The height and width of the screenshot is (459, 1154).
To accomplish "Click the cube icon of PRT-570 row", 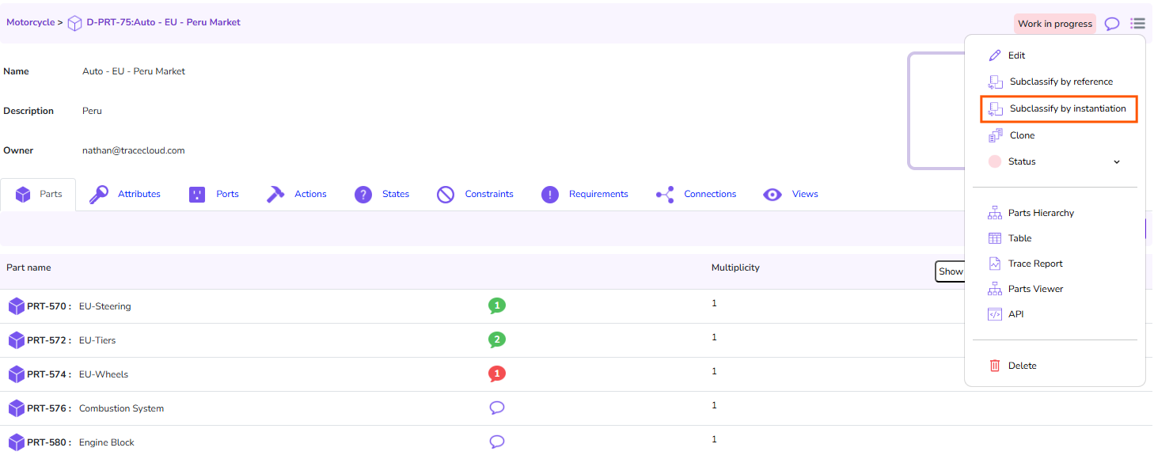I will pyautogui.click(x=17, y=306).
